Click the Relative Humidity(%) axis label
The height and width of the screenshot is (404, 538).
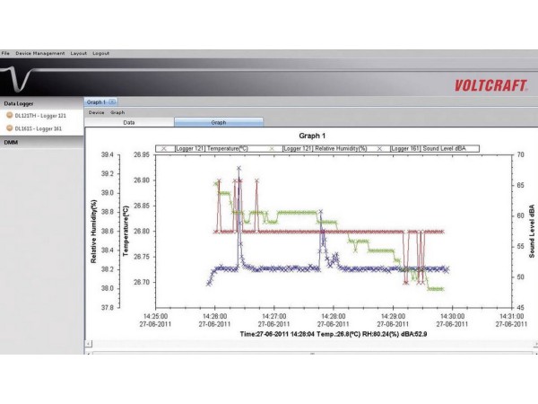pyautogui.click(x=93, y=232)
